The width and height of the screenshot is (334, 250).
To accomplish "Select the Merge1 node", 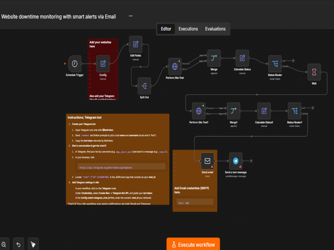I will tap(233, 111).
